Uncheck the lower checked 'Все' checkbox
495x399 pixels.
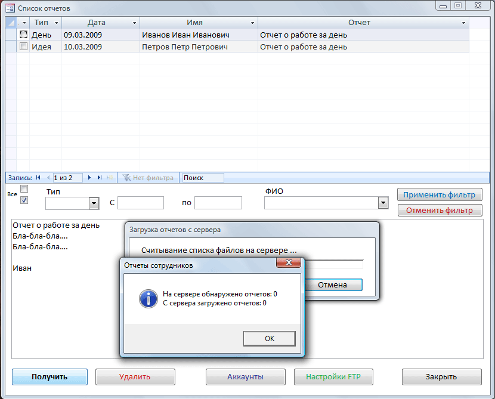pyautogui.click(x=24, y=200)
